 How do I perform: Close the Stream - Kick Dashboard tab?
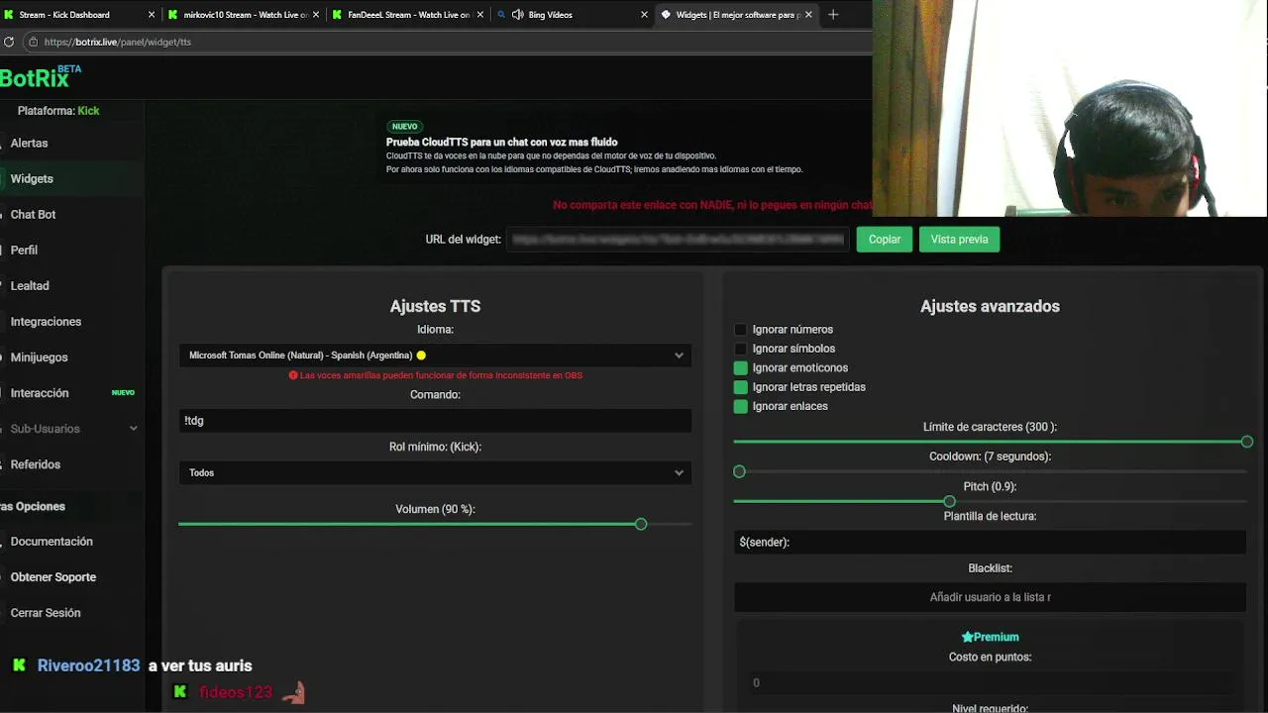click(x=152, y=15)
